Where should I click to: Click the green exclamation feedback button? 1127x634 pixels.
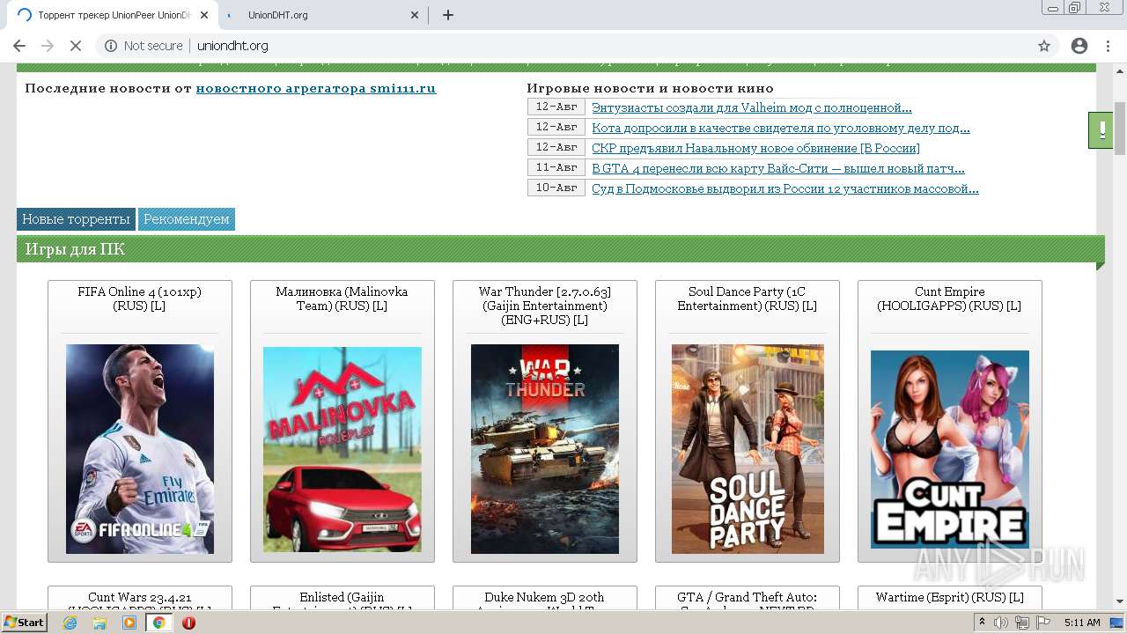point(1101,130)
